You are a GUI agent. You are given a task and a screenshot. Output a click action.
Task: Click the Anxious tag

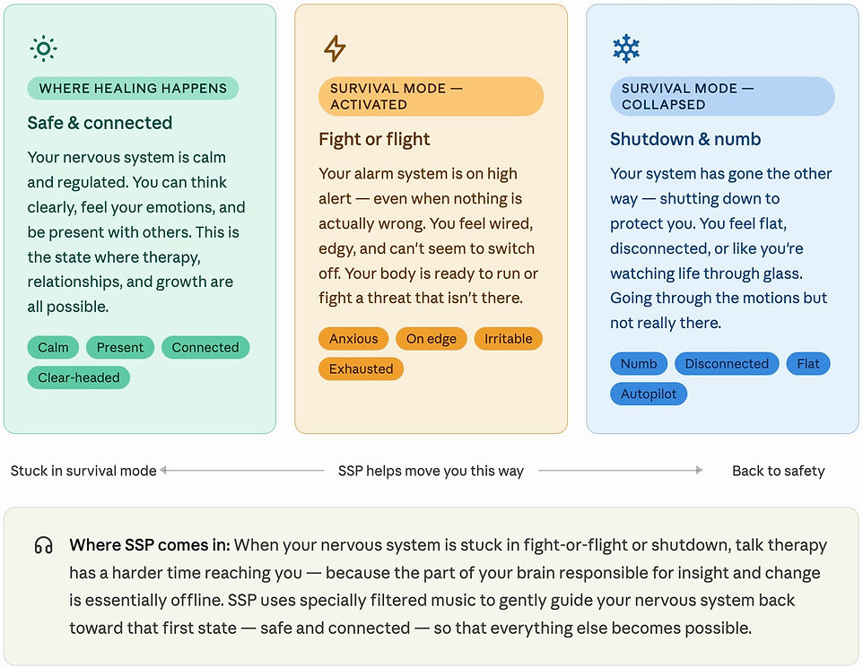(x=353, y=338)
